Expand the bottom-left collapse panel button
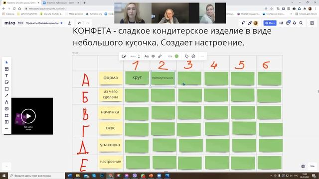The image size is (319, 179). [6, 167]
